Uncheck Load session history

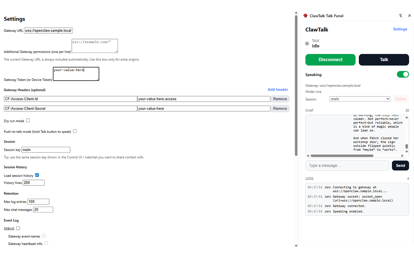pyautogui.click(x=37, y=175)
